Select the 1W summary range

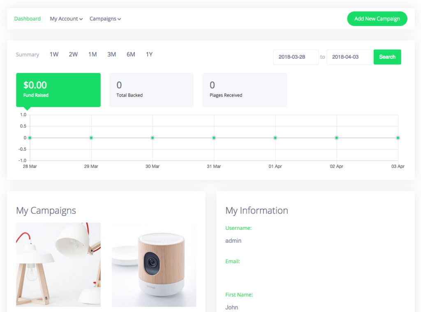(54, 54)
